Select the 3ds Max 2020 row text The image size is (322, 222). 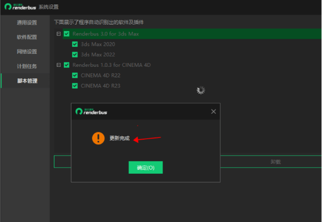pos(98,44)
